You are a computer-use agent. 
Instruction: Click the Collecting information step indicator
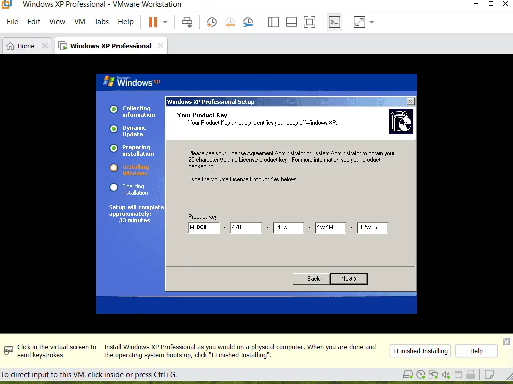pos(114,109)
